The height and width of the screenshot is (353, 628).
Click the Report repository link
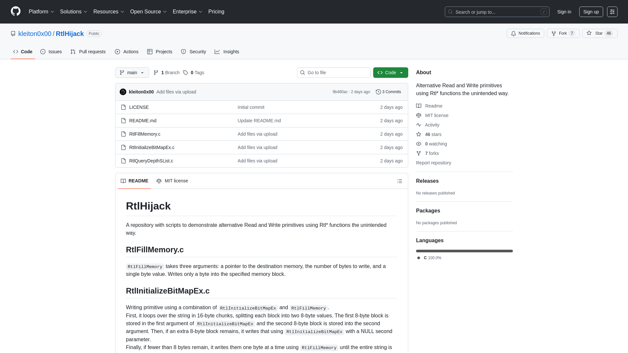pyautogui.click(x=433, y=163)
